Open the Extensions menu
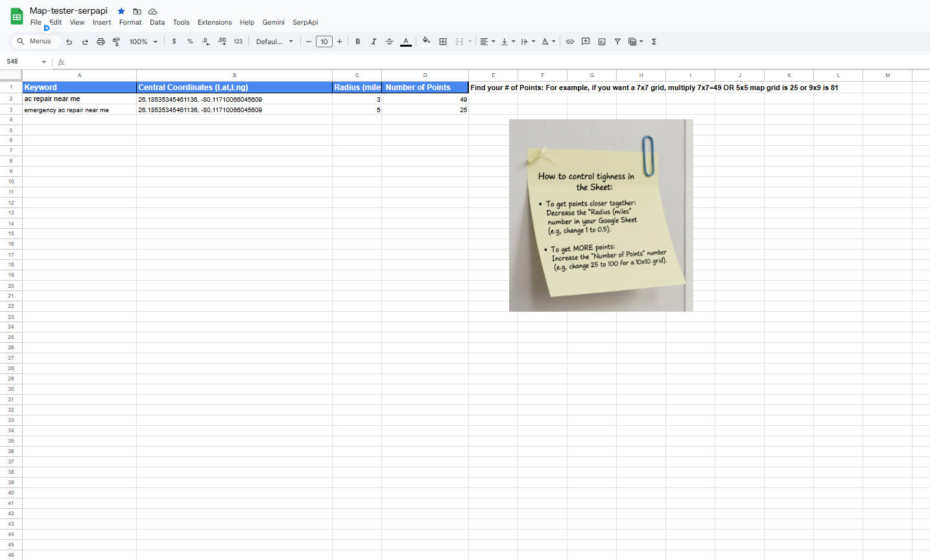Screen dimensions: 930x560 (215, 22)
